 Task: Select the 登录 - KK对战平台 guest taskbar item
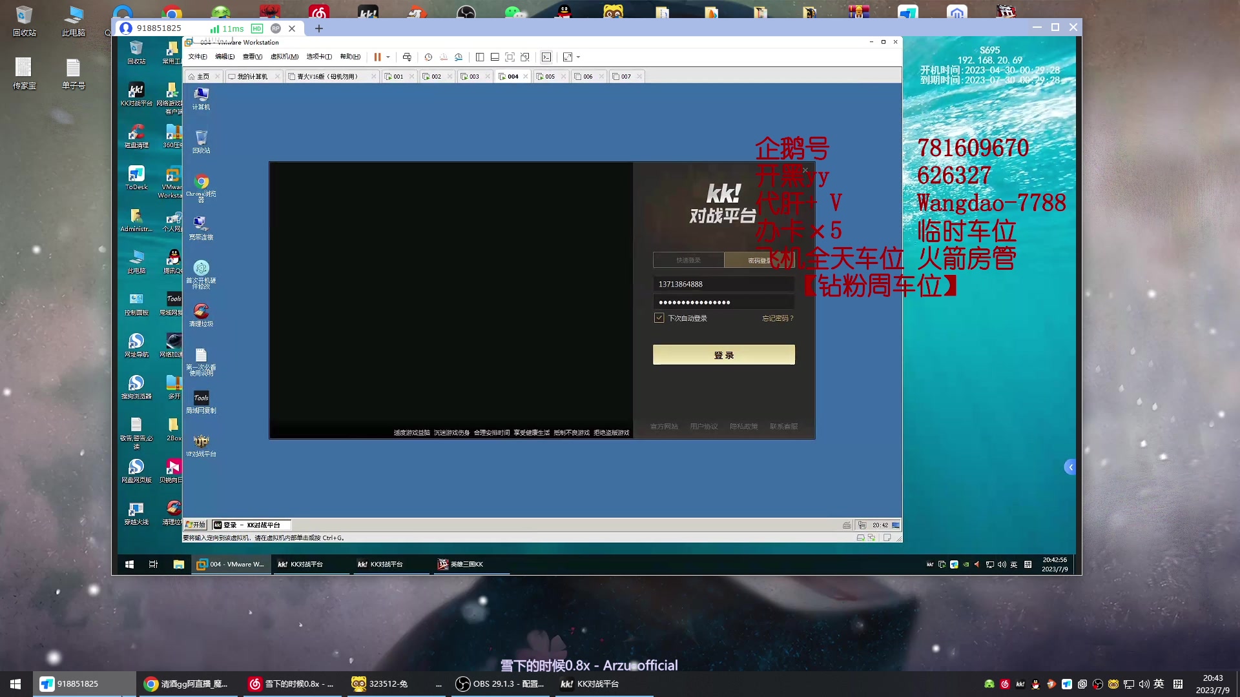(251, 525)
